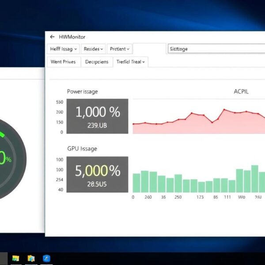The width and height of the screenshot is (265, 265).
Task: Click the 173 x-axis label
Action: point(200,197)
